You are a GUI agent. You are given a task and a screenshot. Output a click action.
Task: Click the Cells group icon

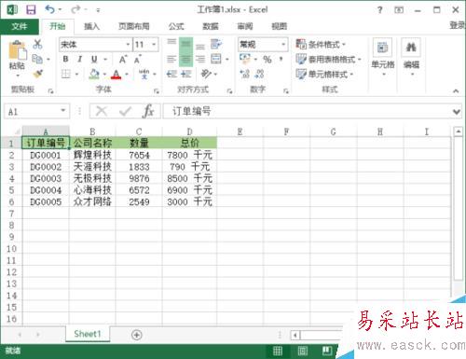[382, 48]
